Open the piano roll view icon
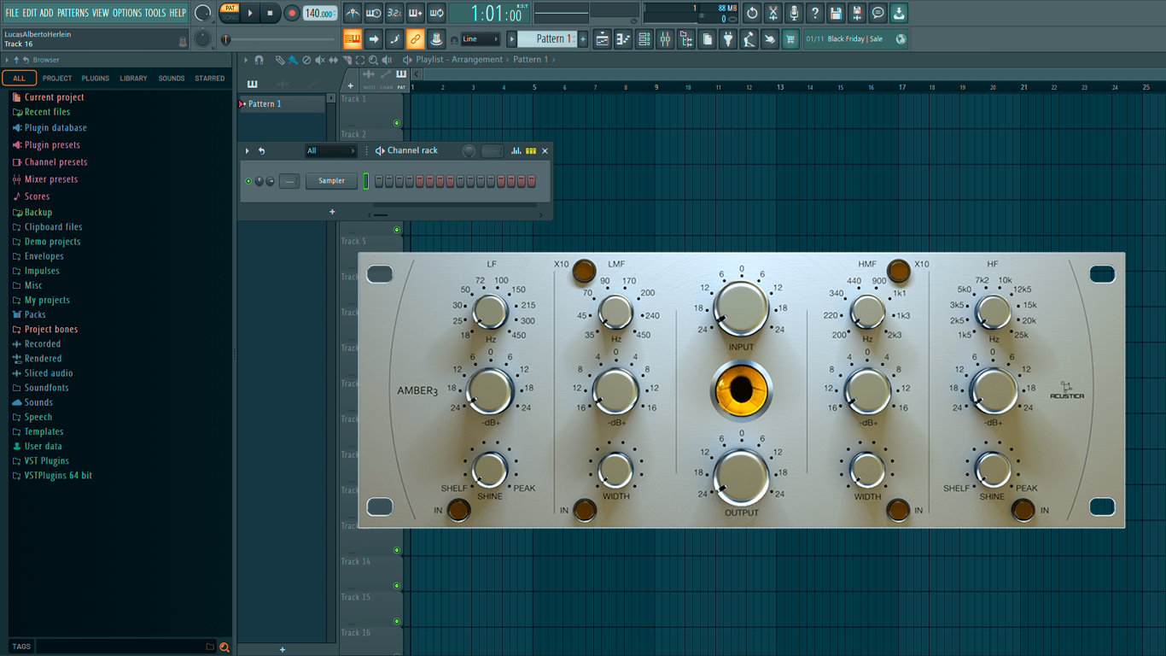The image size is (1166, 656). pos(623,38)
